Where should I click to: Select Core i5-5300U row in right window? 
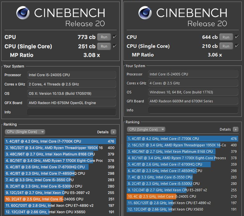[182, 184]
